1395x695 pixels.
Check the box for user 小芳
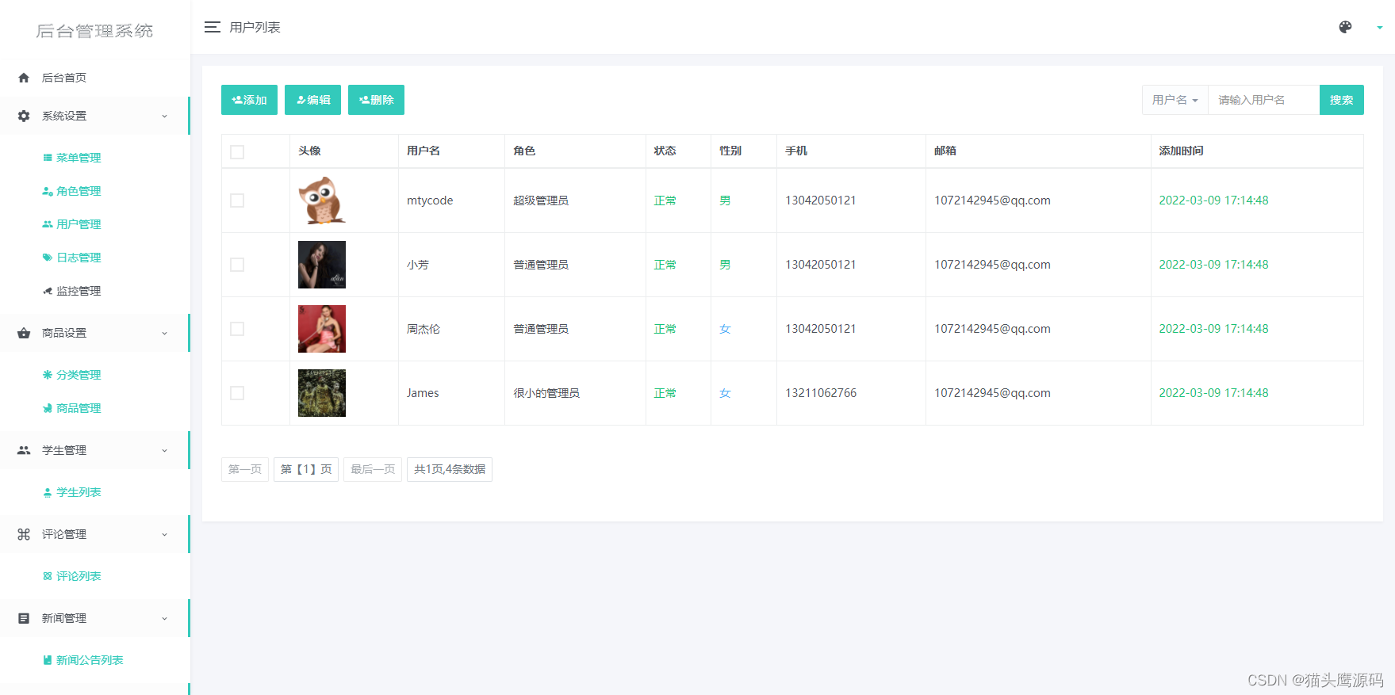point(237,265)
